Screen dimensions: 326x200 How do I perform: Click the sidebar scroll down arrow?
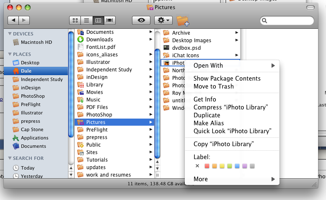tap(71, 175)
